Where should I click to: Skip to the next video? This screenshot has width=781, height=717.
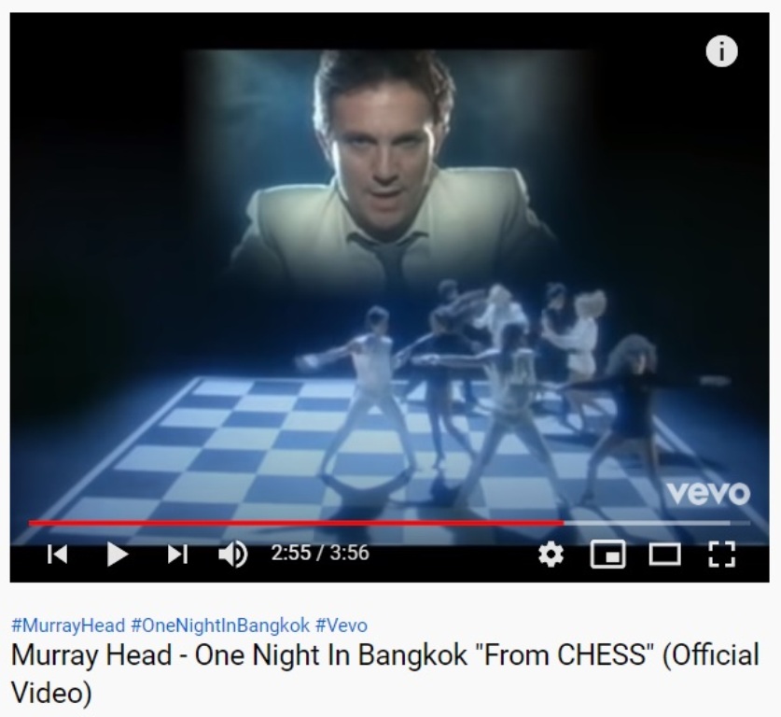pyautogui.click(x=177, y=554)
